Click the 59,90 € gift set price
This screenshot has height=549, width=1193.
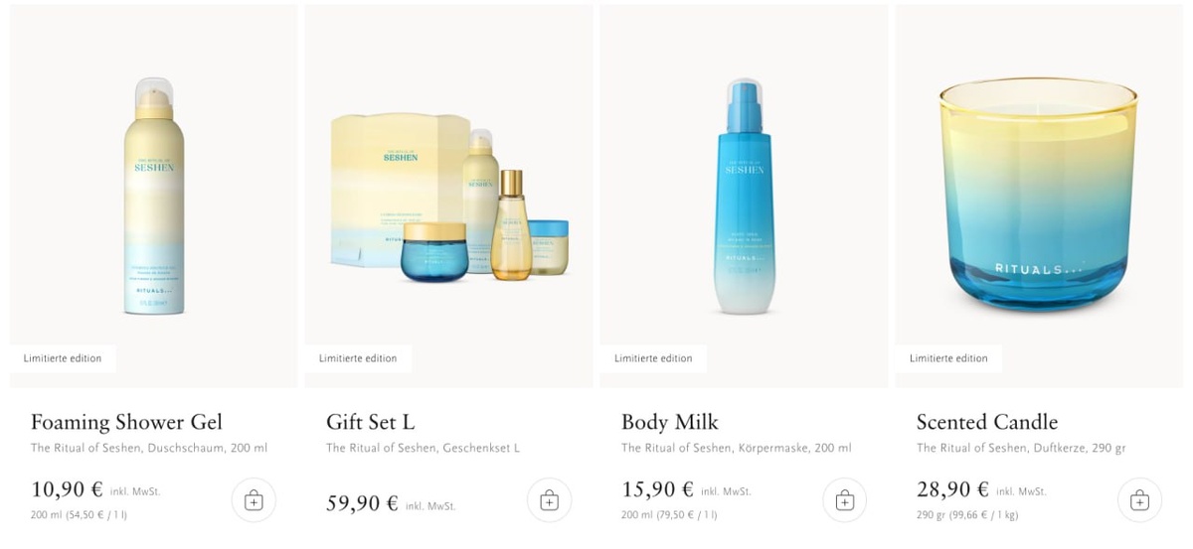click(x=362, y=503)
